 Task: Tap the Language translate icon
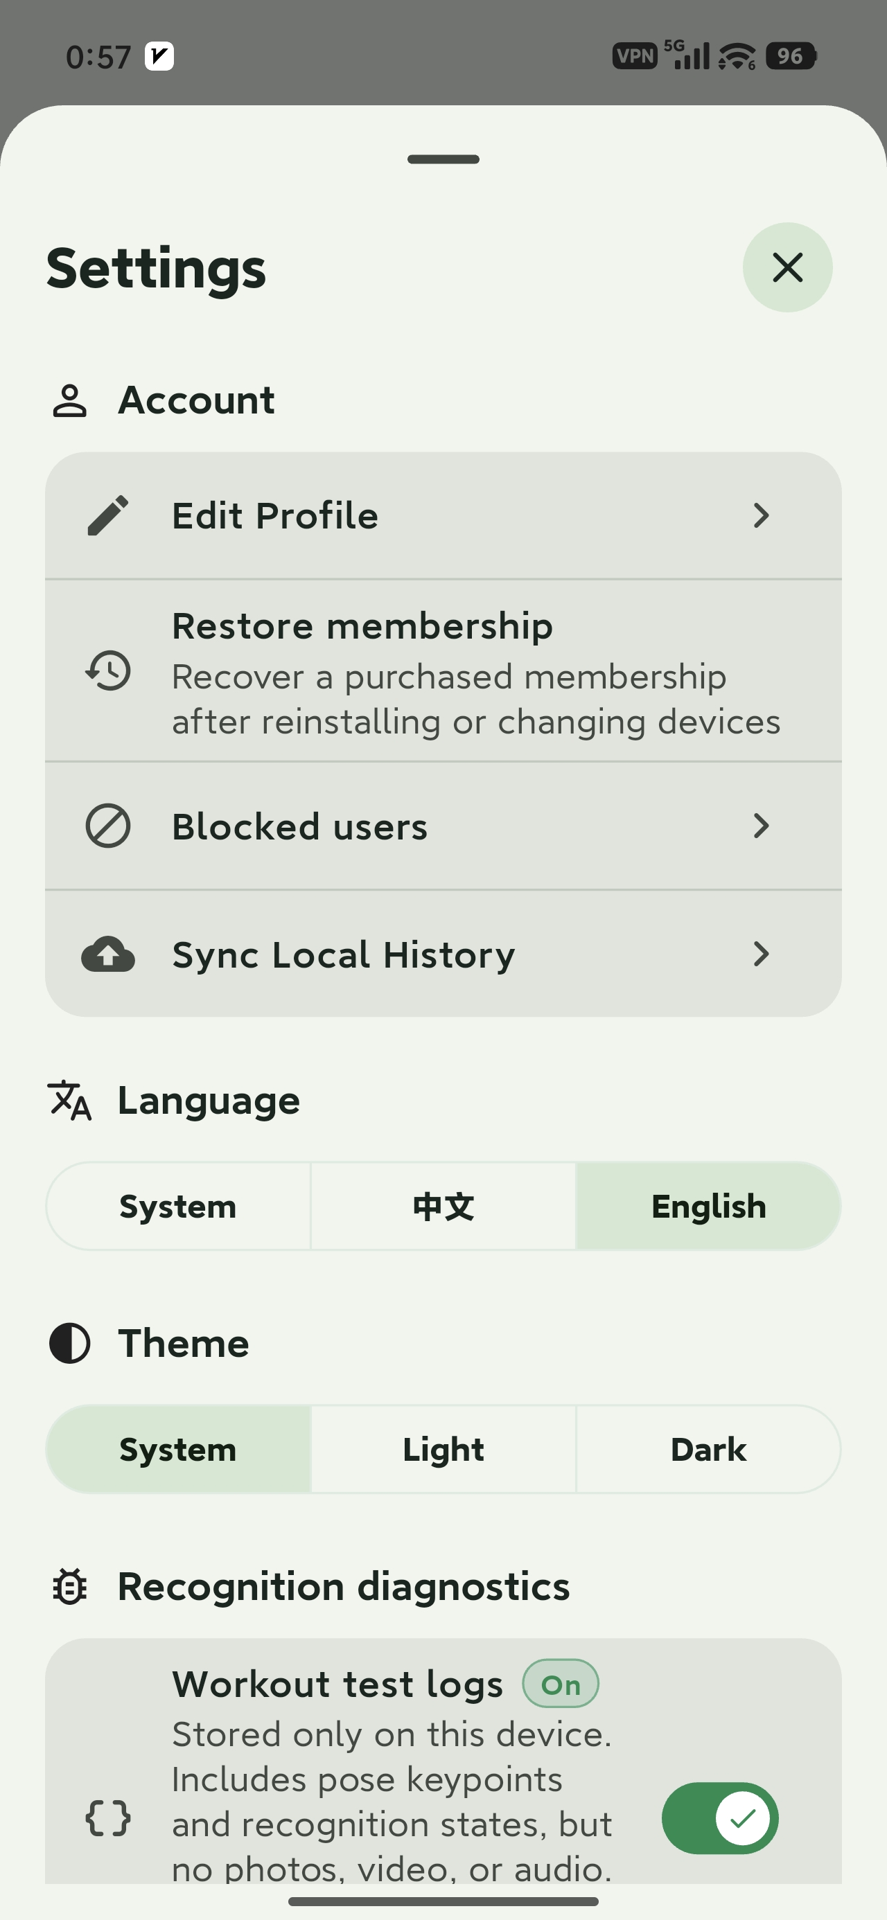(x=69, y=1100)
